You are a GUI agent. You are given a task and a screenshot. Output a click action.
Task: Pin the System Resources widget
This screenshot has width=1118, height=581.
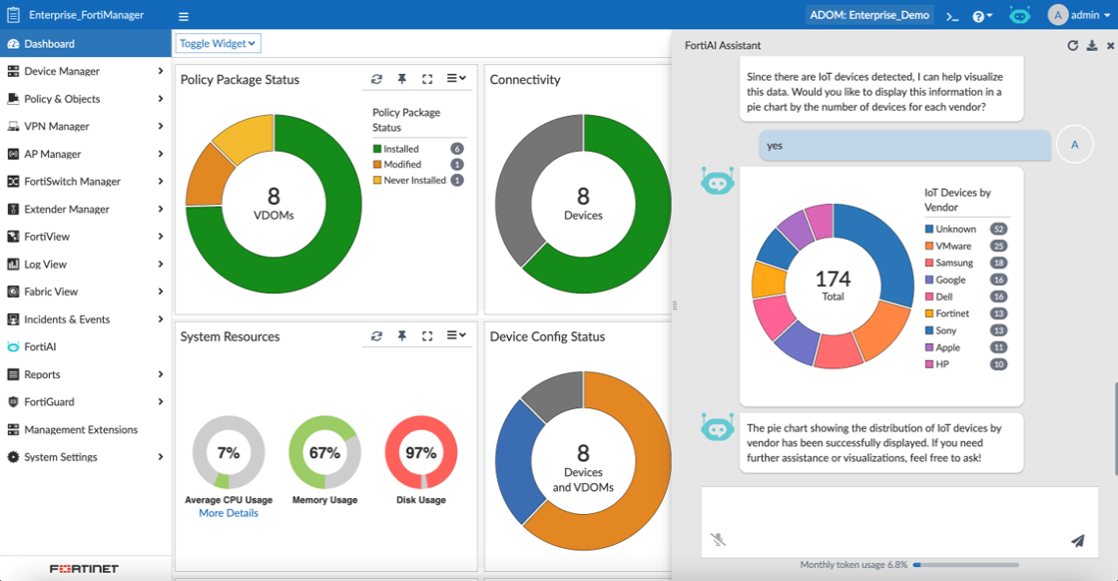[402, 335]
